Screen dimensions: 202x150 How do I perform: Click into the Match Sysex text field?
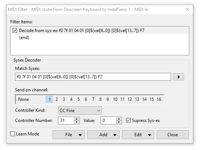[93, 77]
